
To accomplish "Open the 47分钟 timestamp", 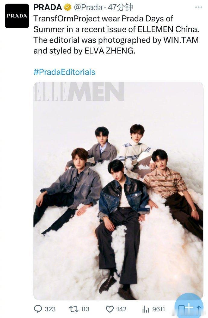I will coord(120,8).
